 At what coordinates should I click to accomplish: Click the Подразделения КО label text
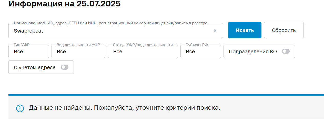(253, 52)
